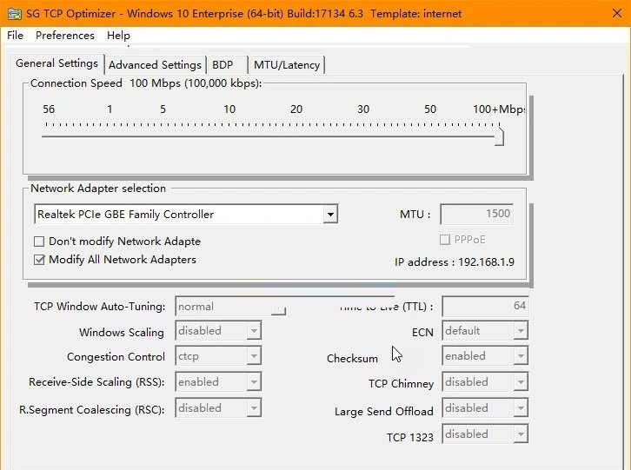Click the Time to Live (TTL) field
Screen dimensions: 631x470
(485, 306)
